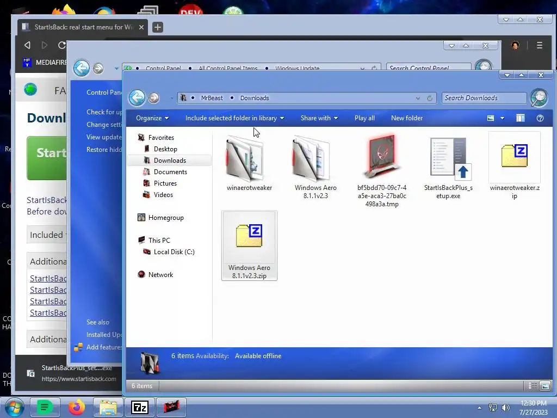Refresh the Downloads folder view

point(430,98)
